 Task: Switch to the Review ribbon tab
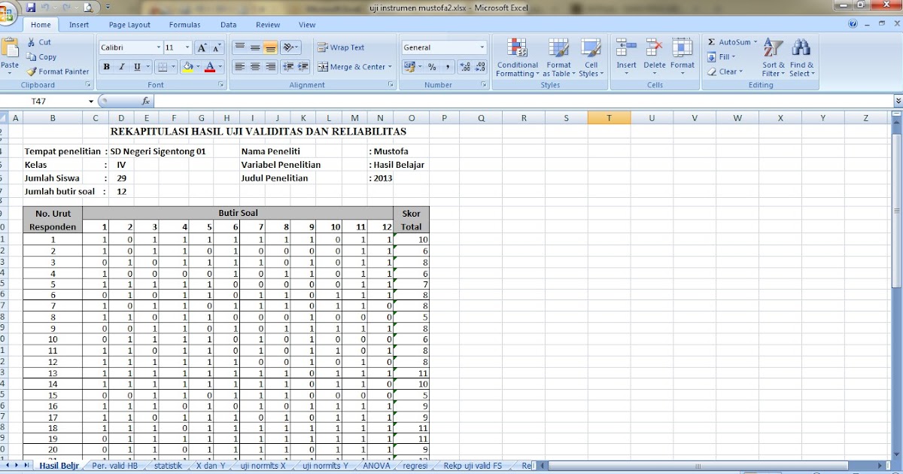click(x=268, y=25)
